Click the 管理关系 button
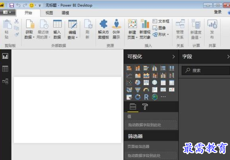Viewport: 230px width, 160px height. pyautogui.click(x=180, y=29)
